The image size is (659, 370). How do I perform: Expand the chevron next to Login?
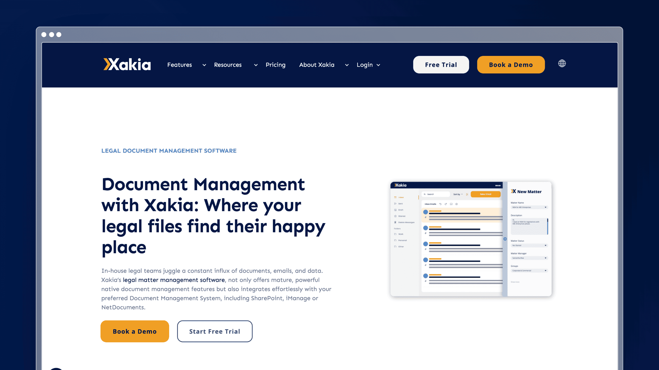[x=378, y=65]
